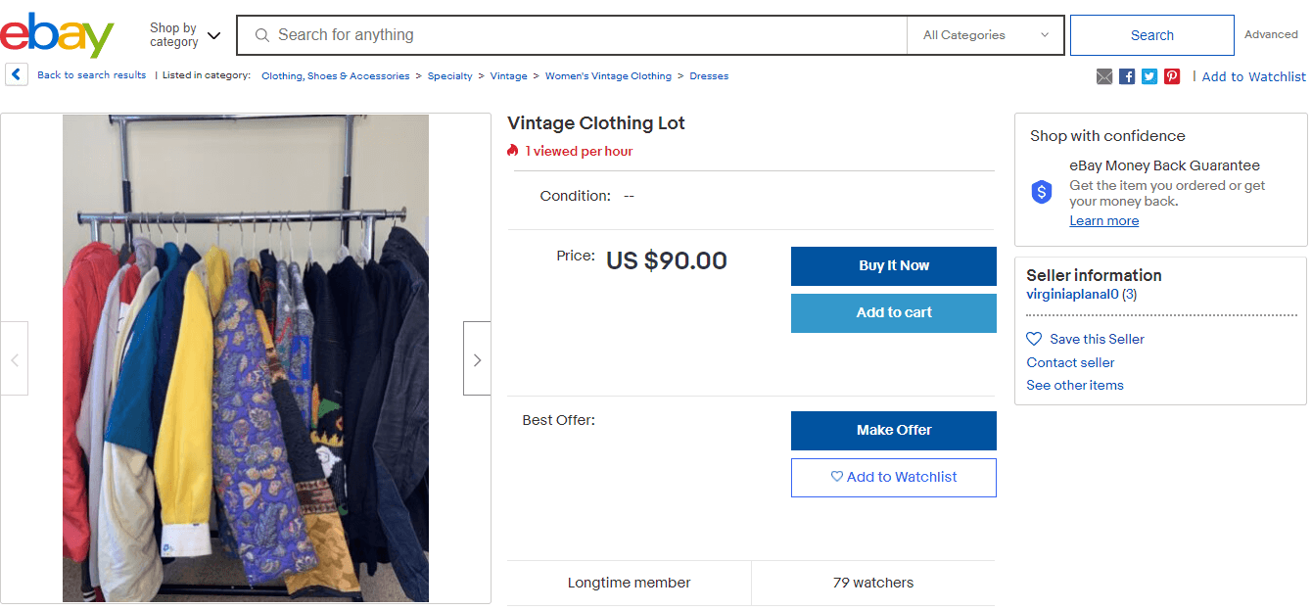Share listing on Twitter icon
Viewport: 1312px width, 610px height.
click(x=1149, y=76)
